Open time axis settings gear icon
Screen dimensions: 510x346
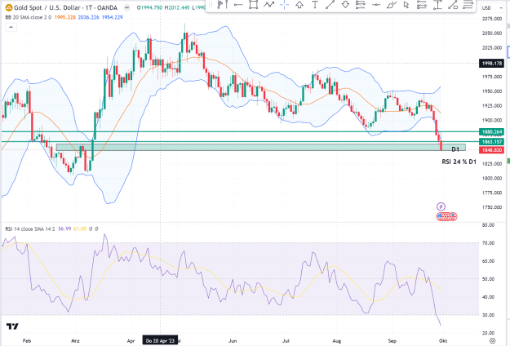tap(492, 341)
